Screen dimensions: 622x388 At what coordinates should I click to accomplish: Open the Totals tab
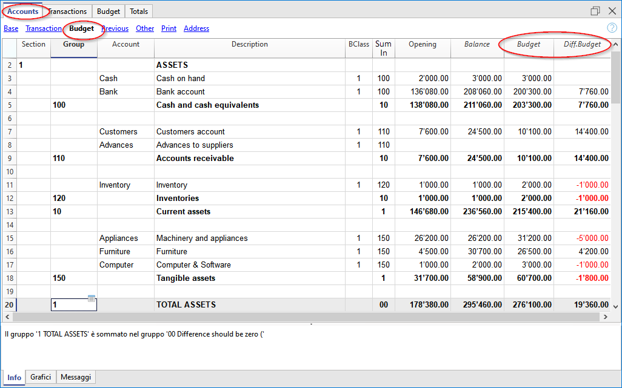click(138, 11)
